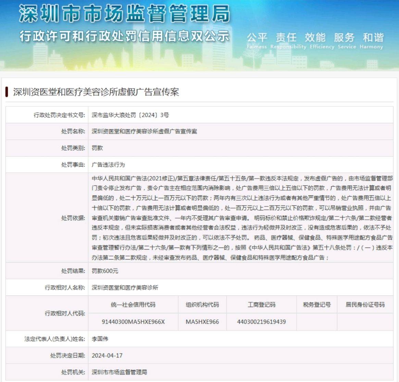Click the penalty type value 罚款

tap(97, 148)
